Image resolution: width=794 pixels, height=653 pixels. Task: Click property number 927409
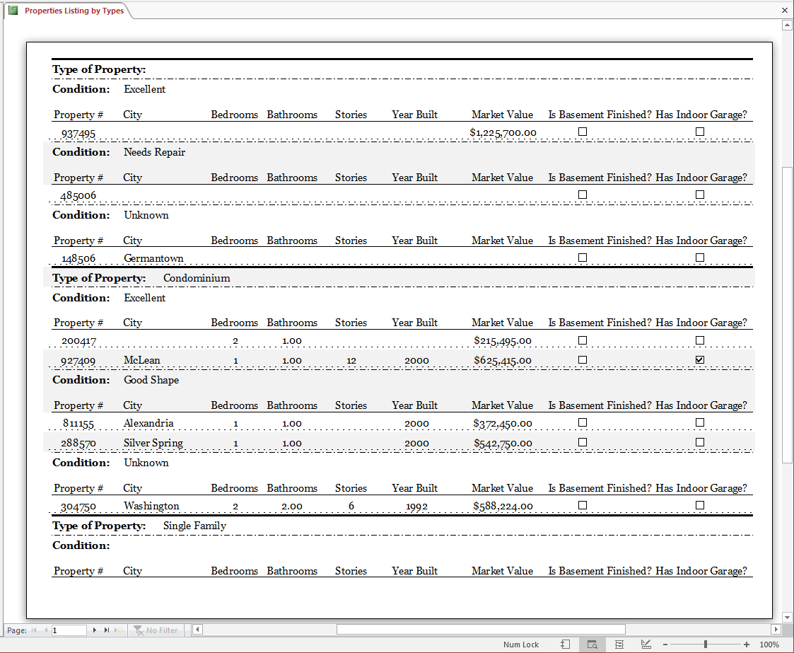tap(78, 361)
